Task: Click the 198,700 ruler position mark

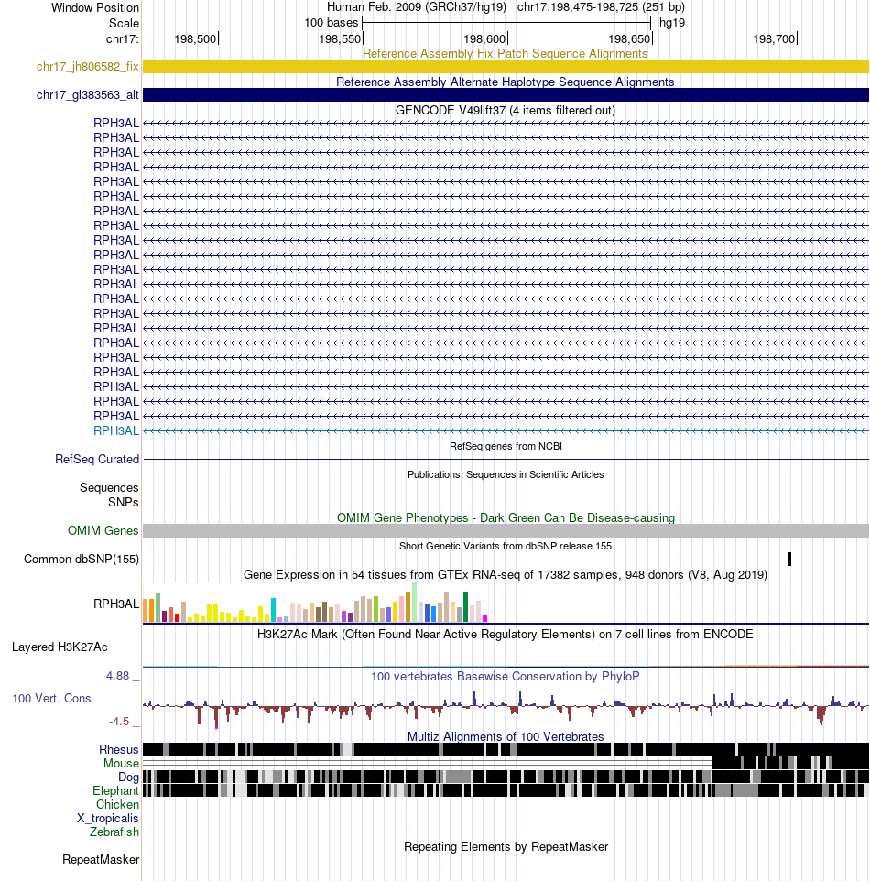Action: point(775,38)
